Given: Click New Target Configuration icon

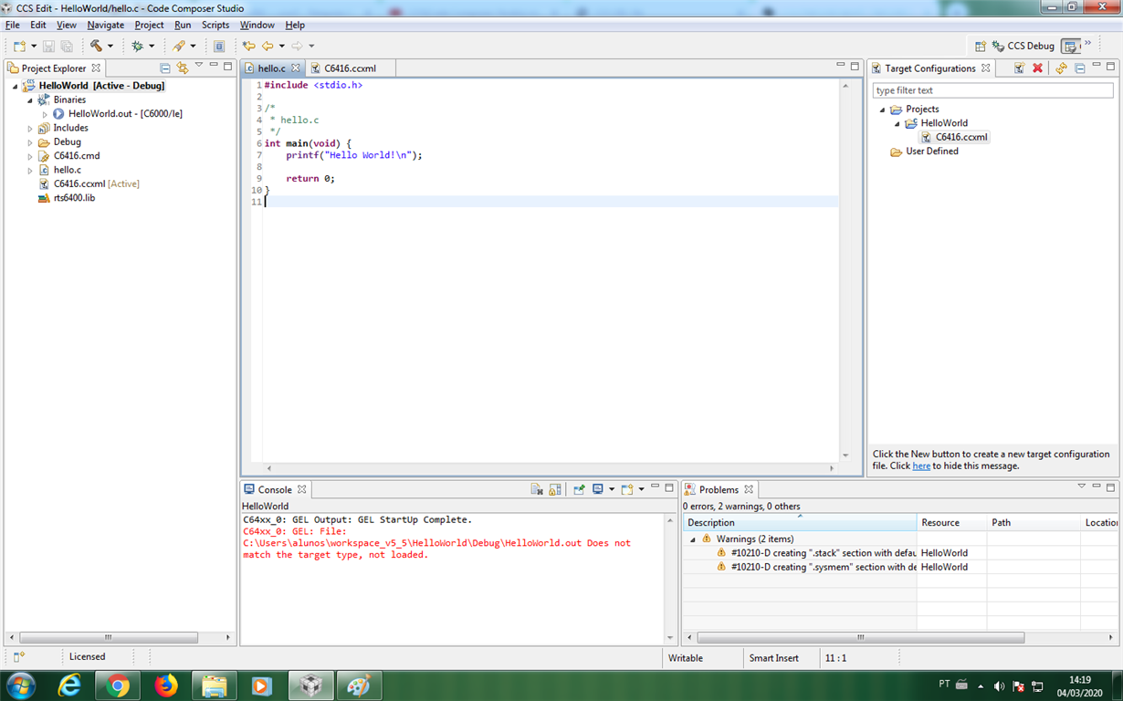Looking at the screenshot, I should point(1019,68).
